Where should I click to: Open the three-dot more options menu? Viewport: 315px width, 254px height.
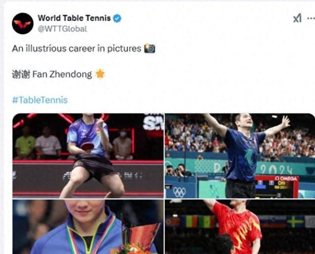click(311, 18)
